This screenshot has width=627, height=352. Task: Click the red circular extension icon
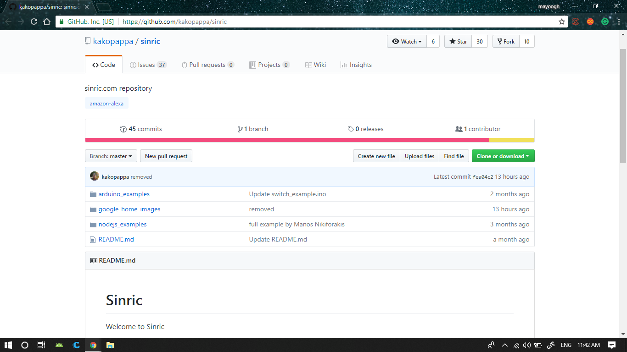576,22
